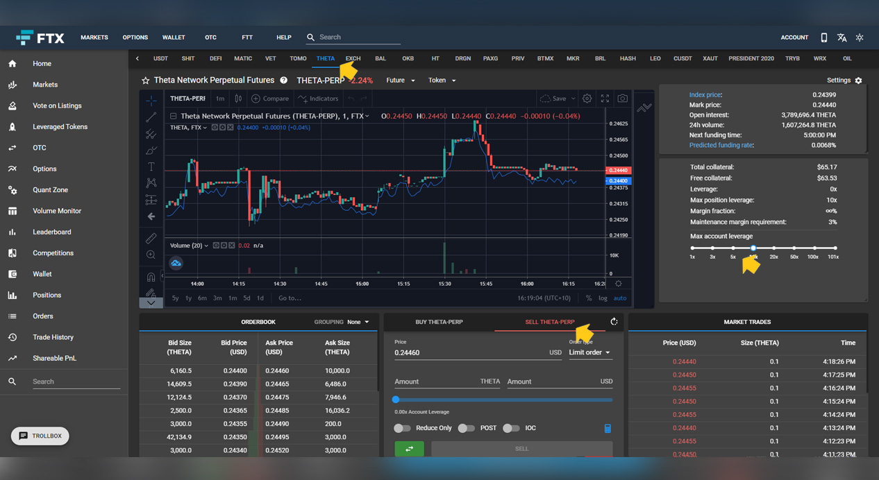Take a chart snapshot with the camera icon
Screen dimensions: 879x480
coord(623,98)
